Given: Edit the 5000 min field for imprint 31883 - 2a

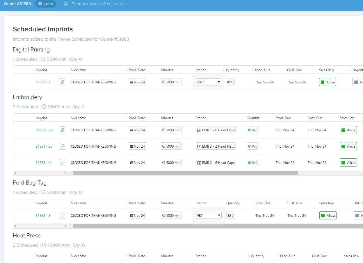Looking at the screenshot, I should pos(171,130).
